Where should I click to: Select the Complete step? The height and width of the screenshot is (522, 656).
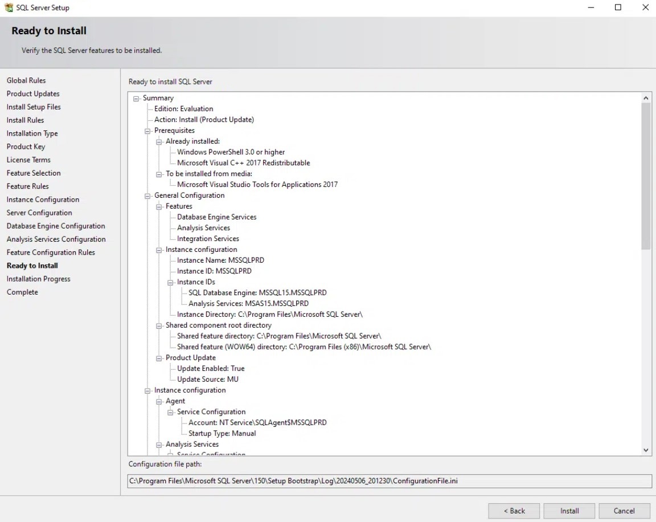[x=22, y=292]
